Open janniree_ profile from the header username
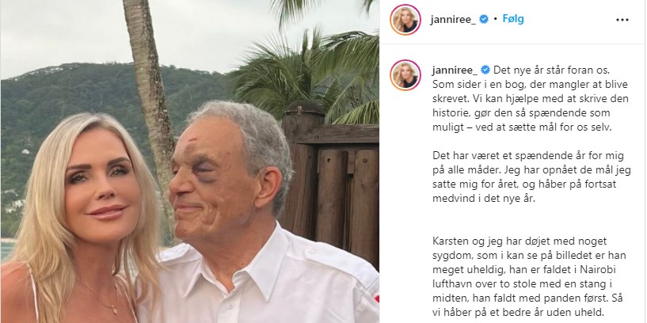This screenshot has width=647, height=323. [453, 19]
